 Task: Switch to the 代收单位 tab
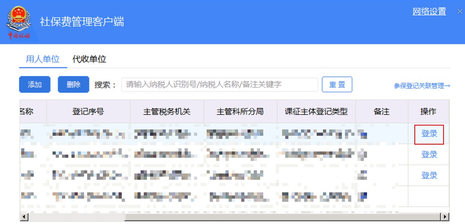click(x=89, y=59)
